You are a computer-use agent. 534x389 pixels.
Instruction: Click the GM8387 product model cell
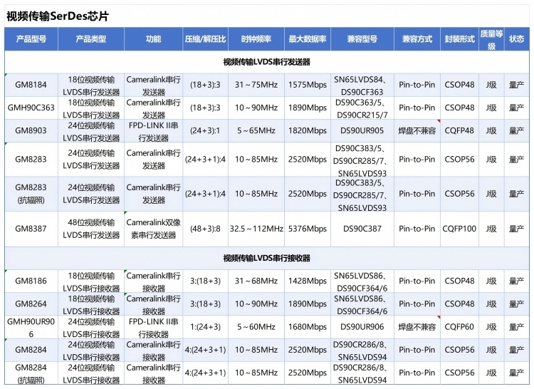[31, 229]
